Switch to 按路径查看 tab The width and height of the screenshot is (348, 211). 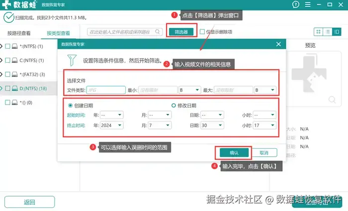pyautogui.click(x=19, y=33)
